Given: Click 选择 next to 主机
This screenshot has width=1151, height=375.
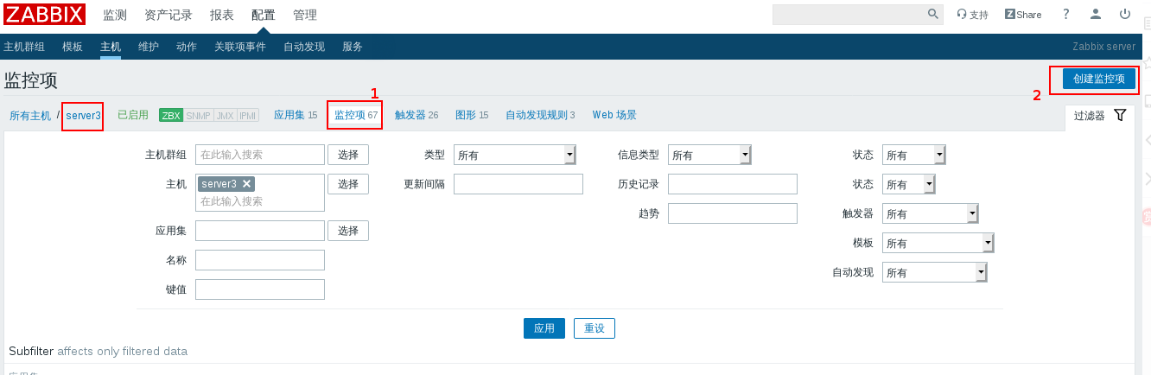Looking at the screenshot, I should (x=348, y=184).
